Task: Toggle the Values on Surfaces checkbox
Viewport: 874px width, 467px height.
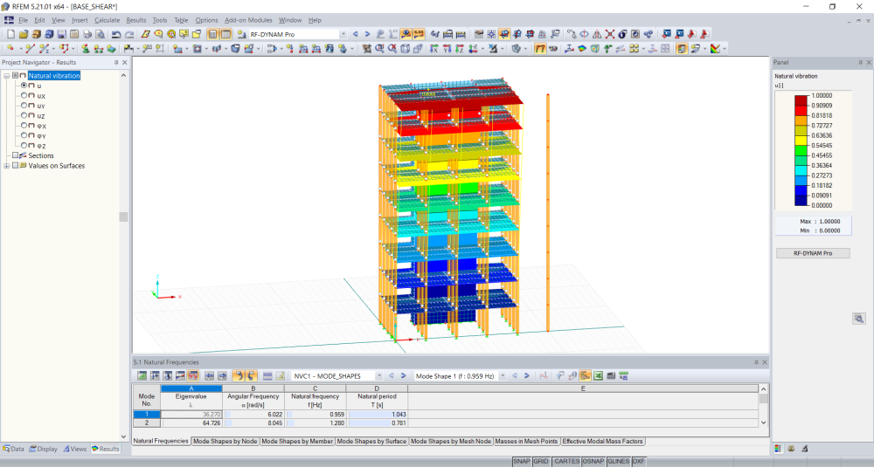Action: coord(15,166)
